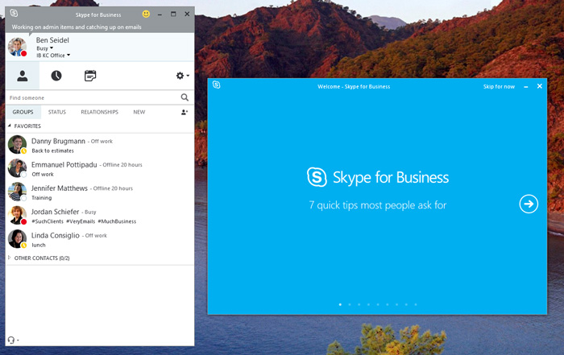The image size is (564, 355).
Task: Expand the Other Contacts group
Action: (x=10, y=258)
